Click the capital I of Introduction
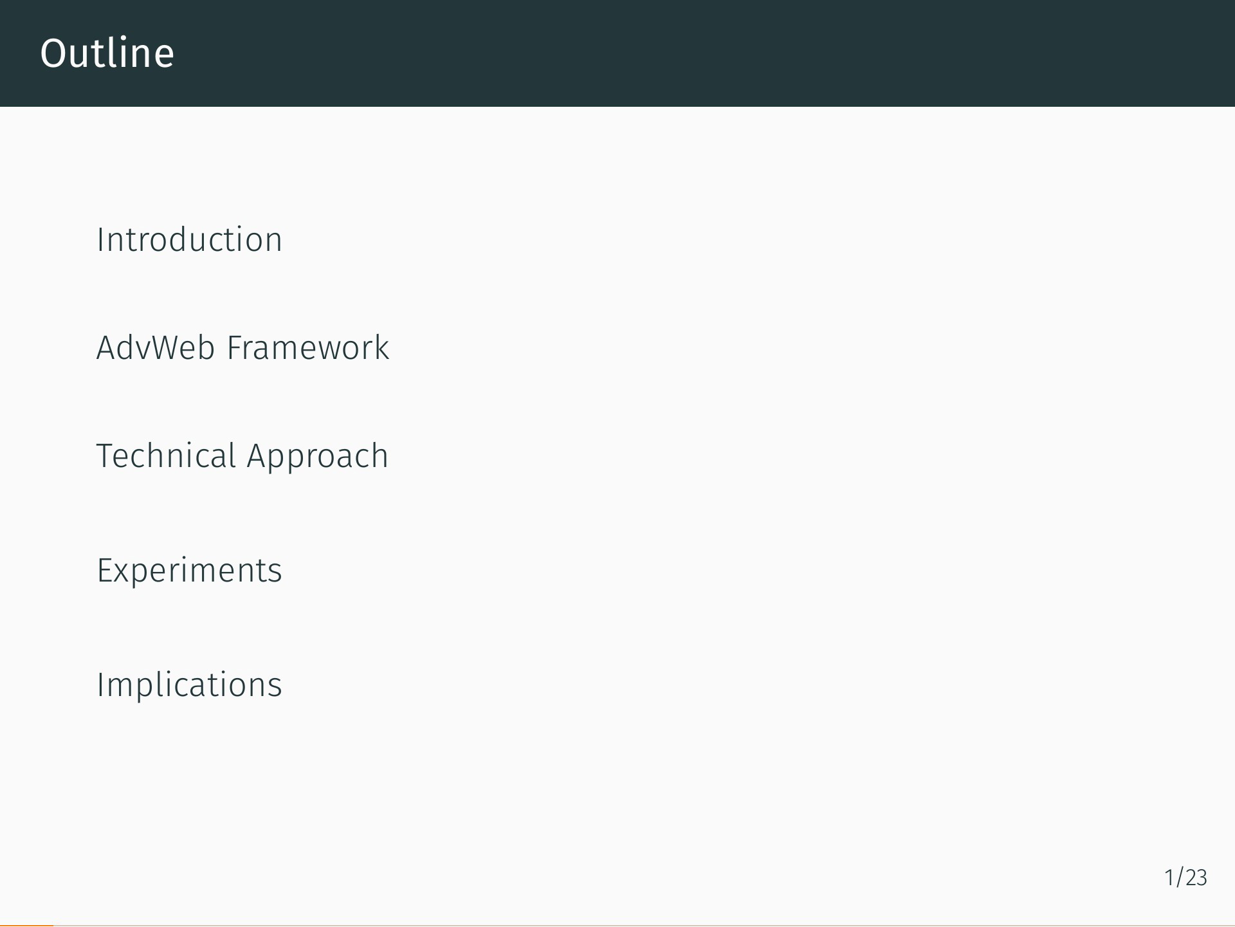 100,240
